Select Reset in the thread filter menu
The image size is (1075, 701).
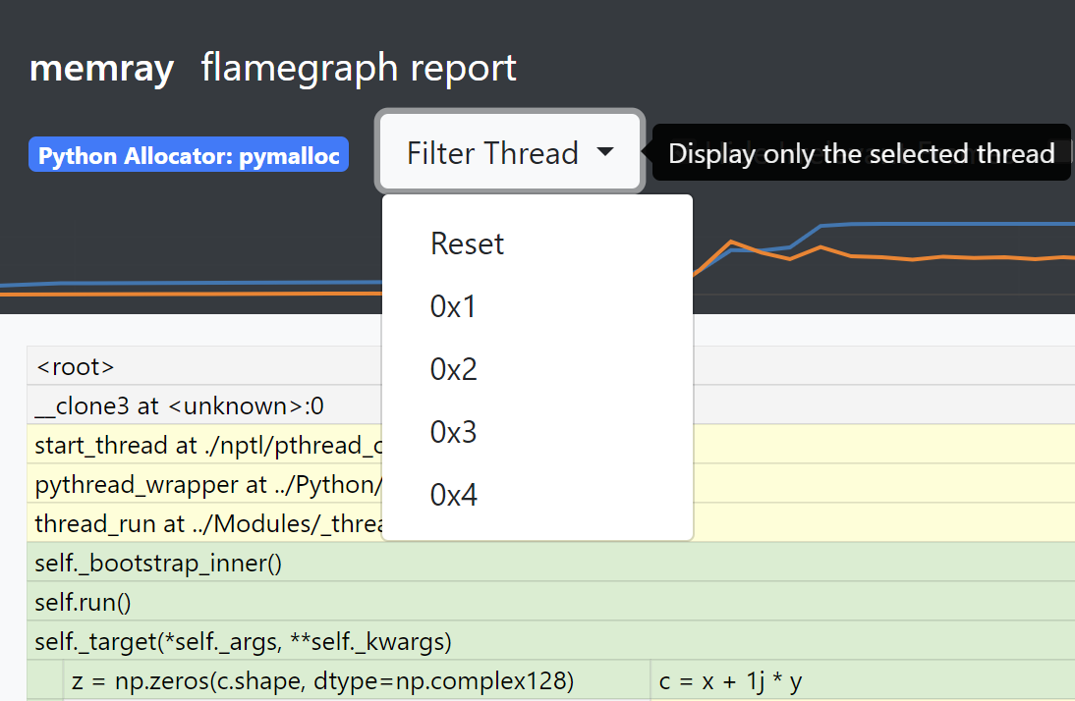click(467, 243)
